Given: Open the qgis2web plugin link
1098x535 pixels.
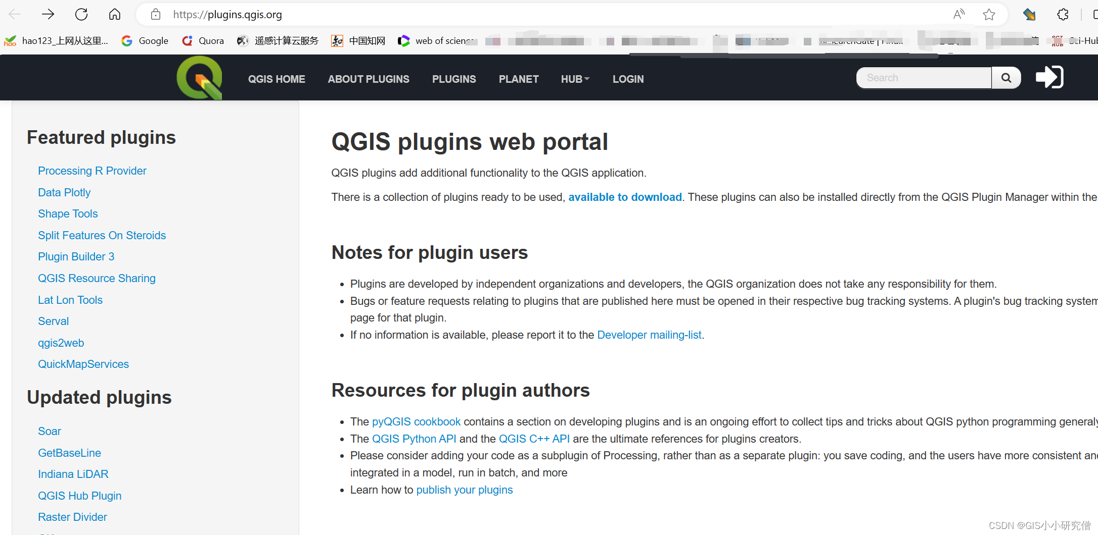Looking at the screenshot, I should pos(61,343).
